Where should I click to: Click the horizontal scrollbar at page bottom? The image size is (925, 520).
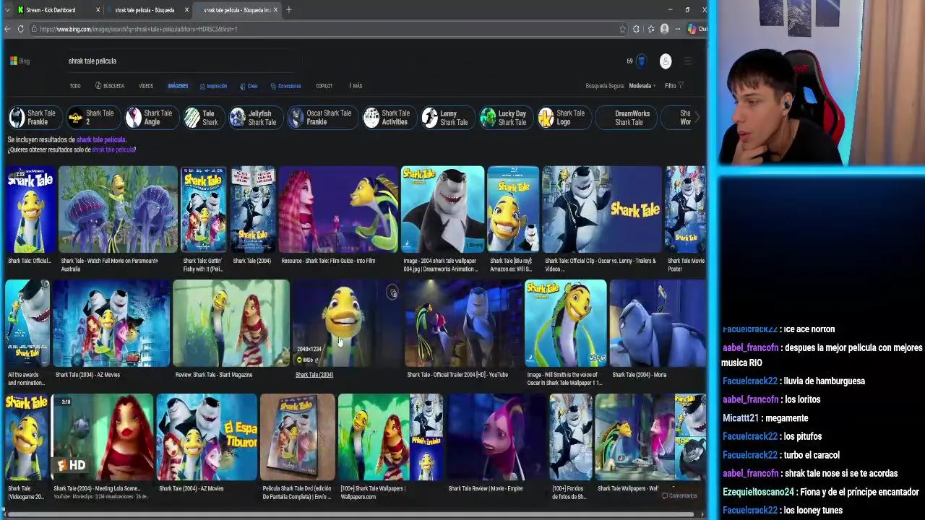coord(350,515)
